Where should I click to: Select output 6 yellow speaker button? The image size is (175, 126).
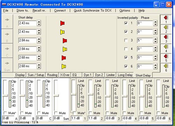[x=166, y=68]
